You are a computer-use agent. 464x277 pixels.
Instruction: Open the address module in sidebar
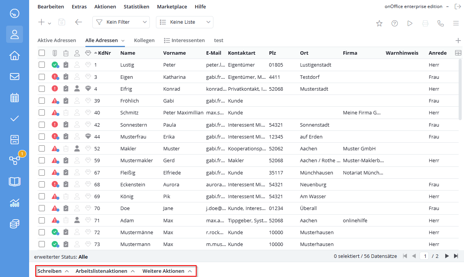tap(15, 34)
